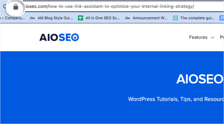Open the Announcement W... bookmark
This screenshot has width=224, height=124.
pos(146,18)
